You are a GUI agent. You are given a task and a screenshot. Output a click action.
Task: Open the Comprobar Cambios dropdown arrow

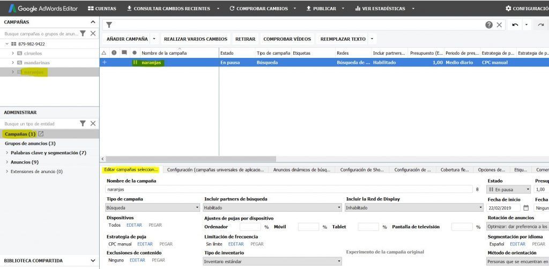(x=295, y=9)
